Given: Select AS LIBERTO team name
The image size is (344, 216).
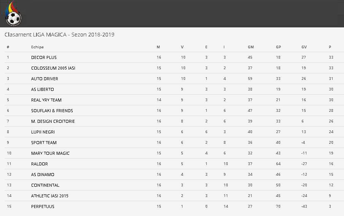Looking at the screenshot, I should pyautogui.click(x=42, y=89).
